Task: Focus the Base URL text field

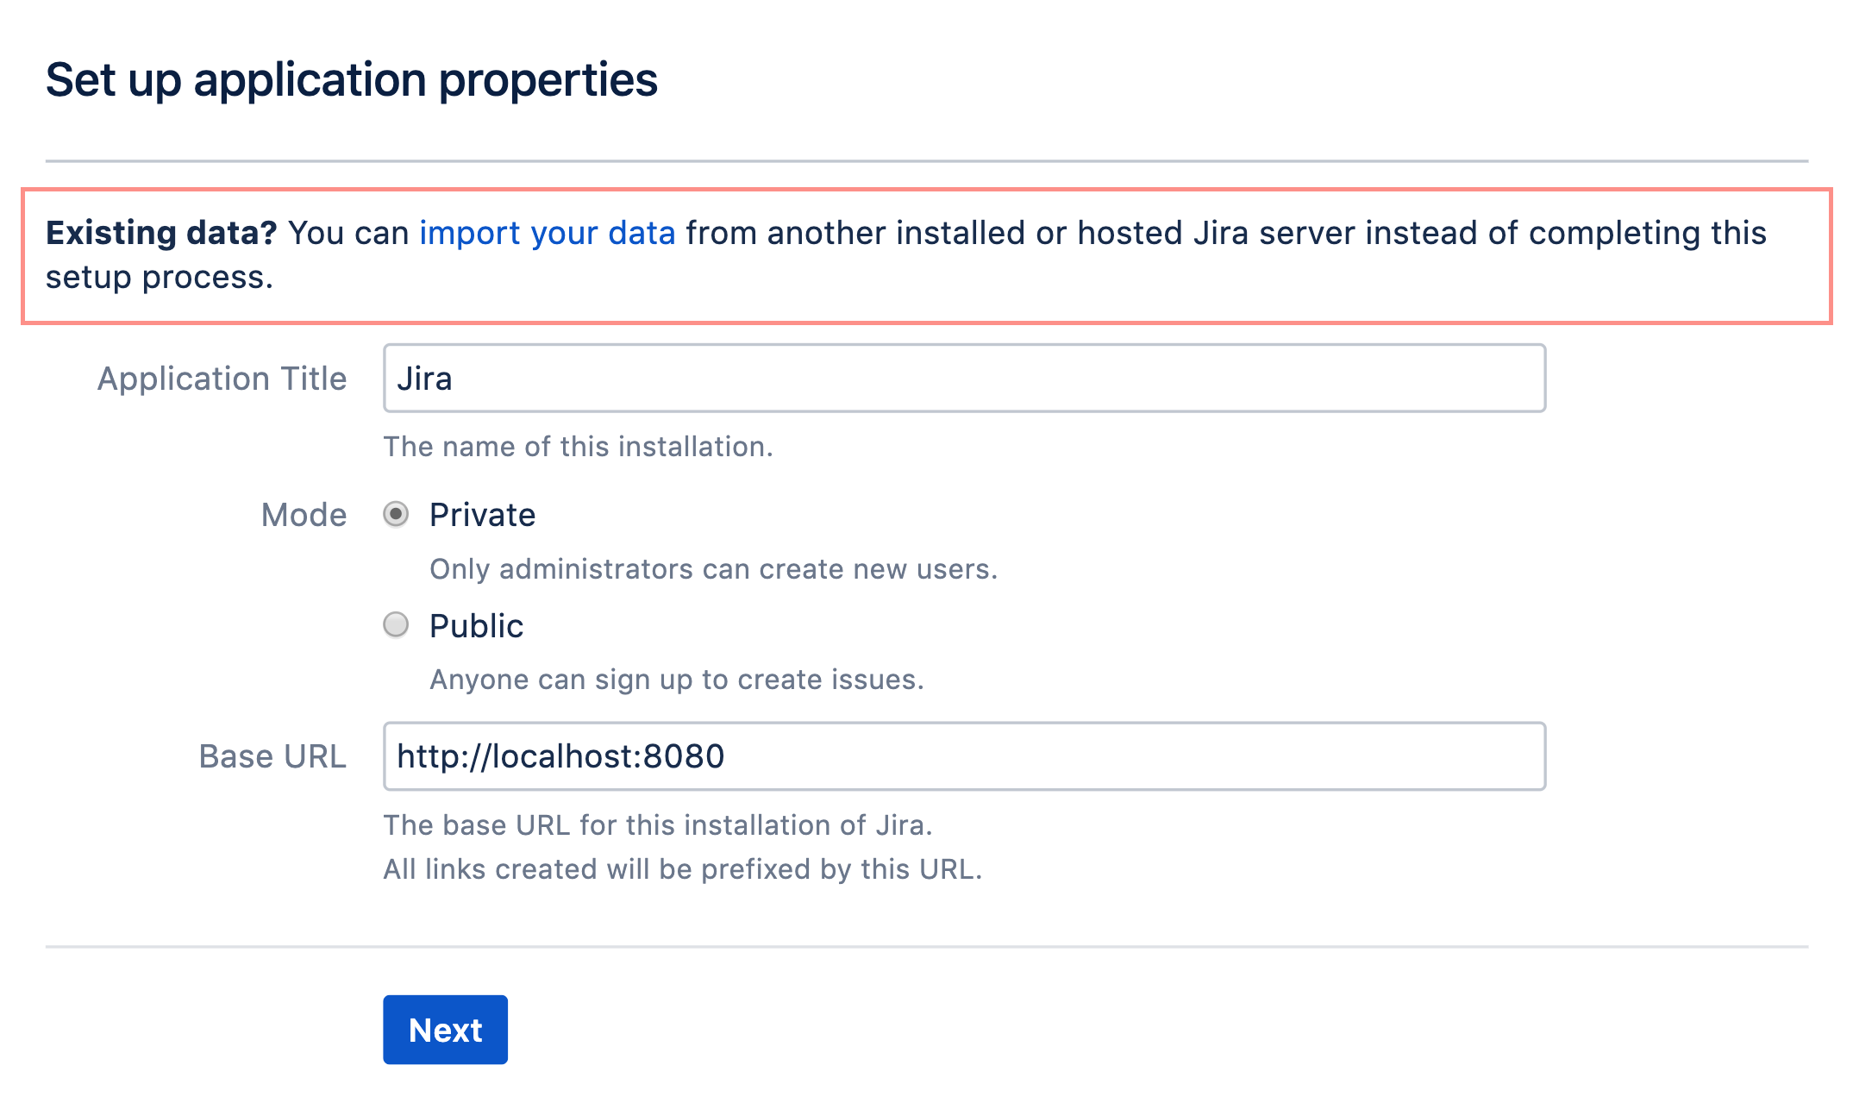Action: coord(963,756)
